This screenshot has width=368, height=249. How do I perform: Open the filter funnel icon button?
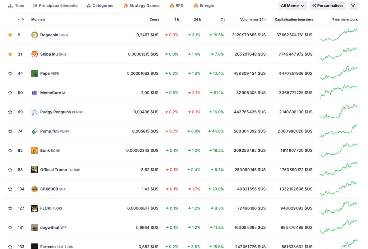(353, 6)
